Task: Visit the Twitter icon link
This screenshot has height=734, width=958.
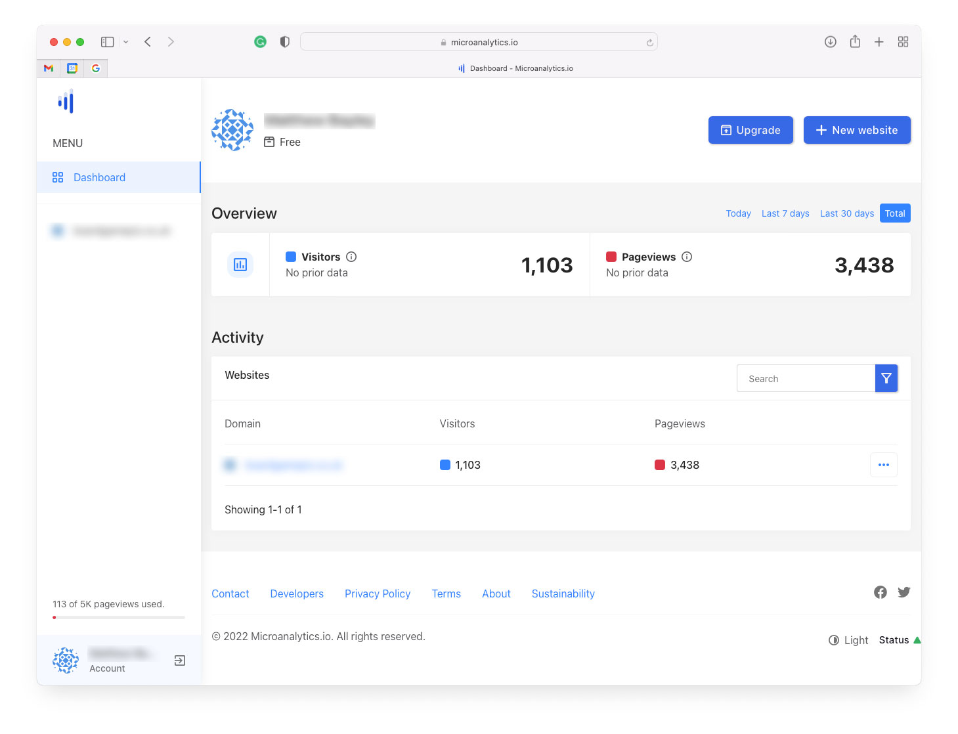Action: click(x=904, y=592)
